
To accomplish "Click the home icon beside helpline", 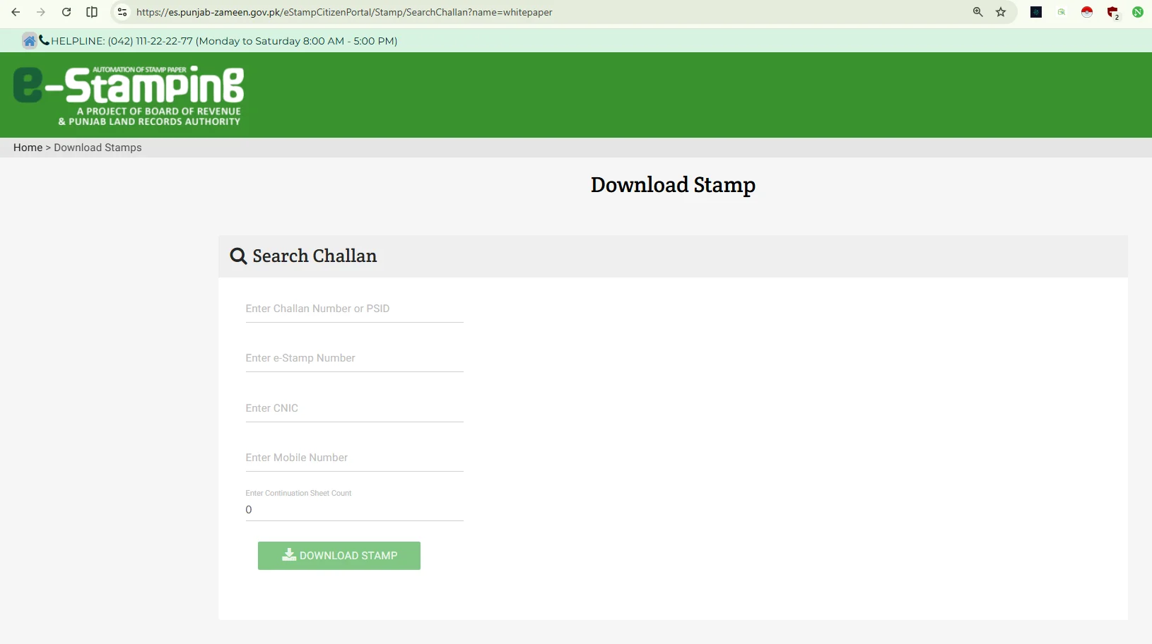I will (x=29, y=41).
